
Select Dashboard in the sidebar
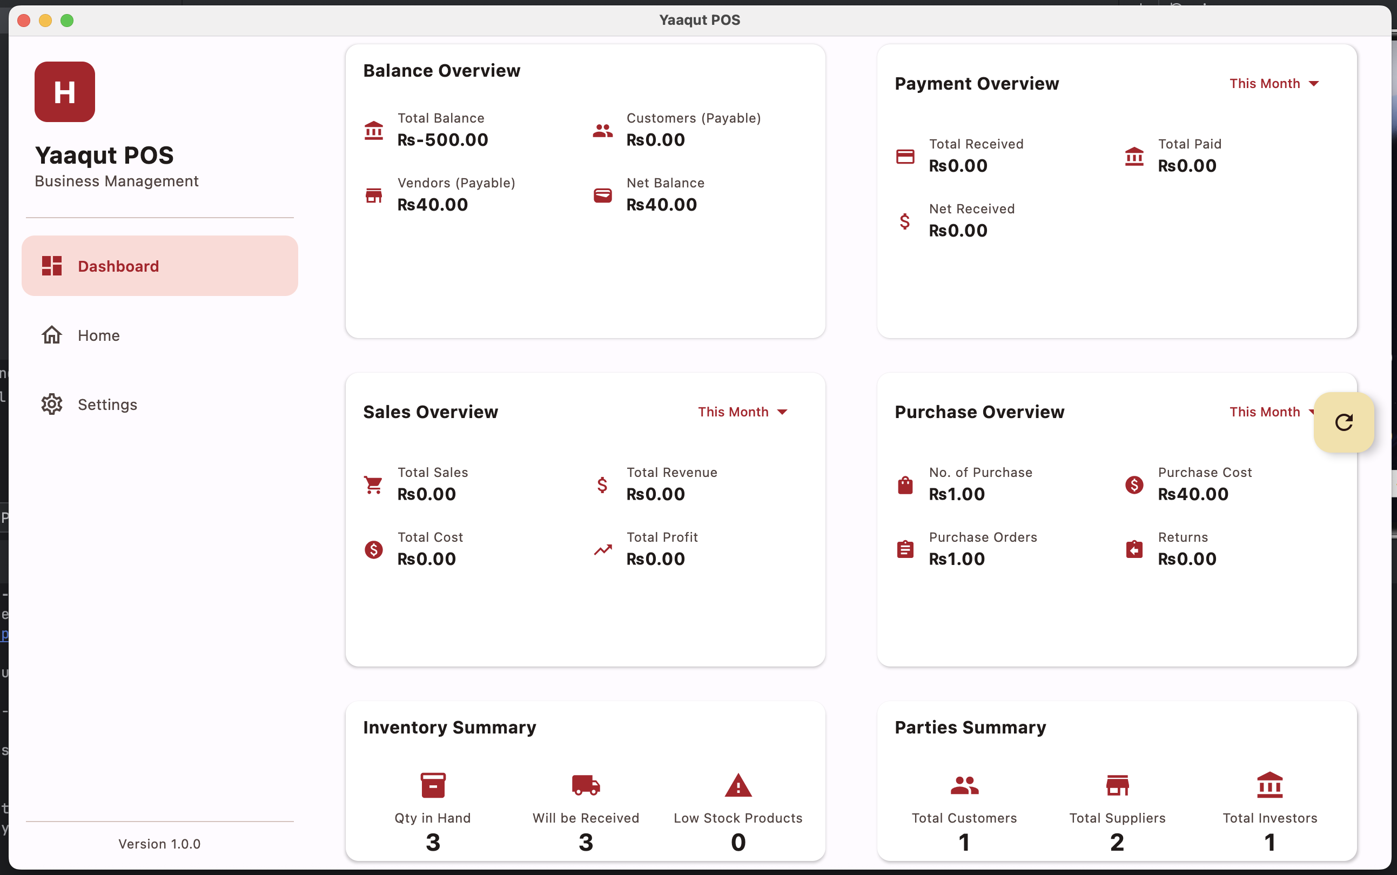click(160, 266)
